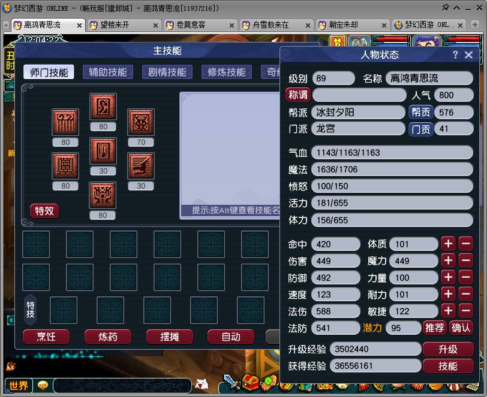
Task: Click the 确认 confirm button
Action: click(462, 328)
